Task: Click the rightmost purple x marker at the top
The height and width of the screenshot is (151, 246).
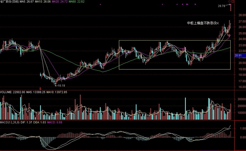Action: (196, 4)
